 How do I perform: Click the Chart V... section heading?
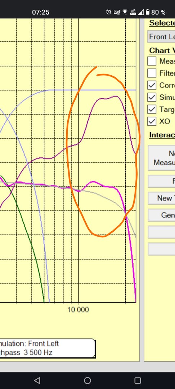(x=162, y=50)
